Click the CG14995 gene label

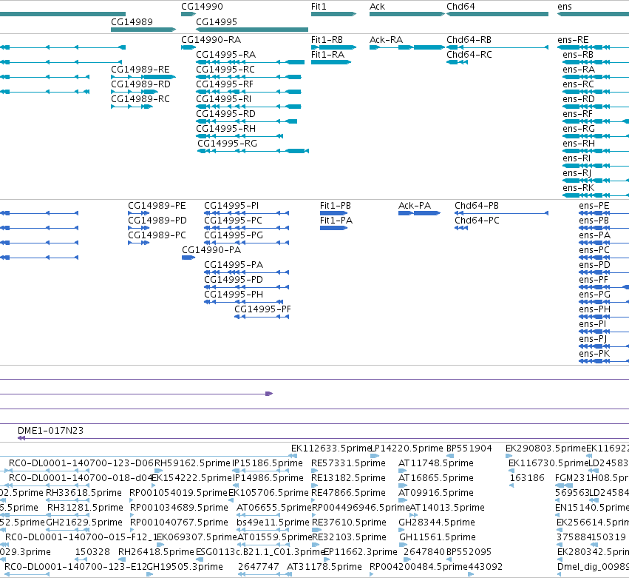coord(217,22)
